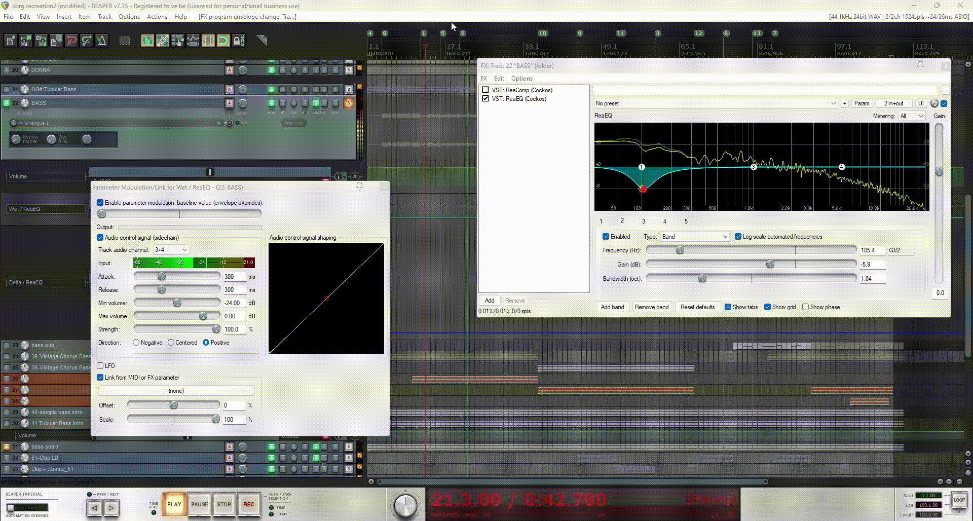Screen dimensions: 973x521
Task: Pin the Parameter Modulation window
Action: pyautogui.click(x=360, y=187)
